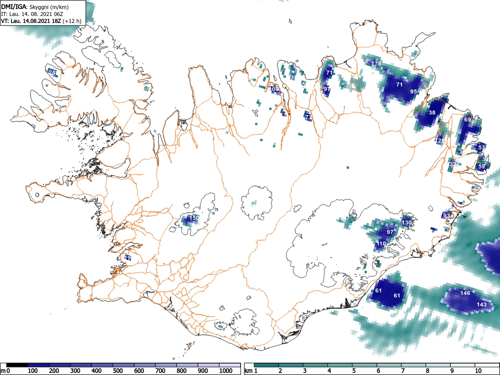Click the 73 visibility value
The width and height of the screenshot is (500, 375).
[x=308, y=117]
